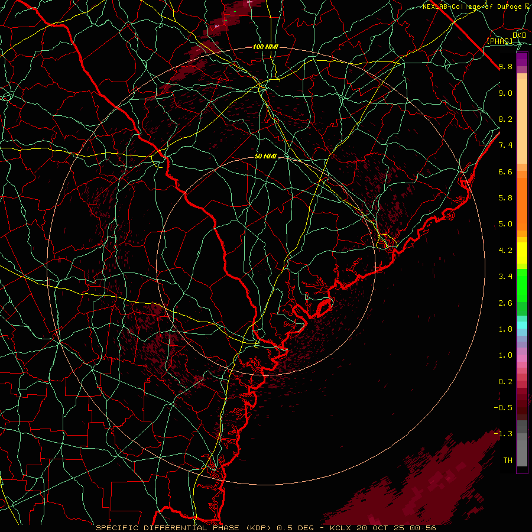Select the 1.0 scale value
The image size is (532, 532).
pos(505,355)
